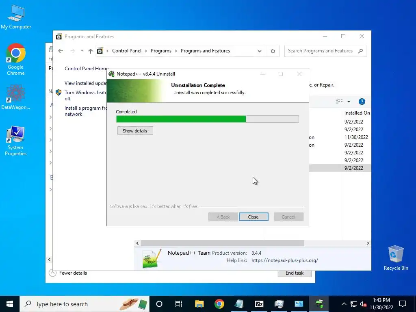The width and height of the screenshot is (416, 312).
Task: Open System Properties desktop shortcut
Action: (16, 141)
